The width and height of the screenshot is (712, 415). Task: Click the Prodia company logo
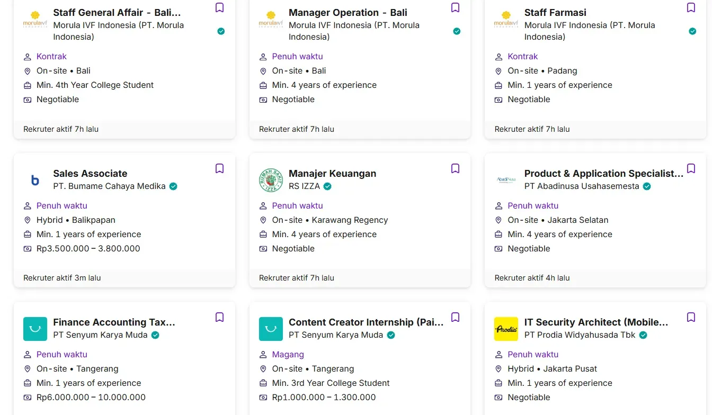point(506,329)
